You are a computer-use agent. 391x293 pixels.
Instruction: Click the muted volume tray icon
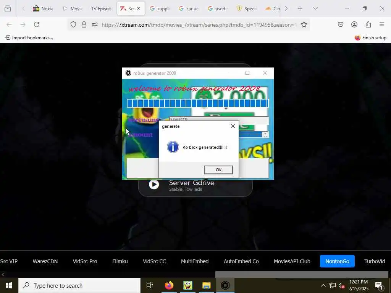tap(342, 285)
